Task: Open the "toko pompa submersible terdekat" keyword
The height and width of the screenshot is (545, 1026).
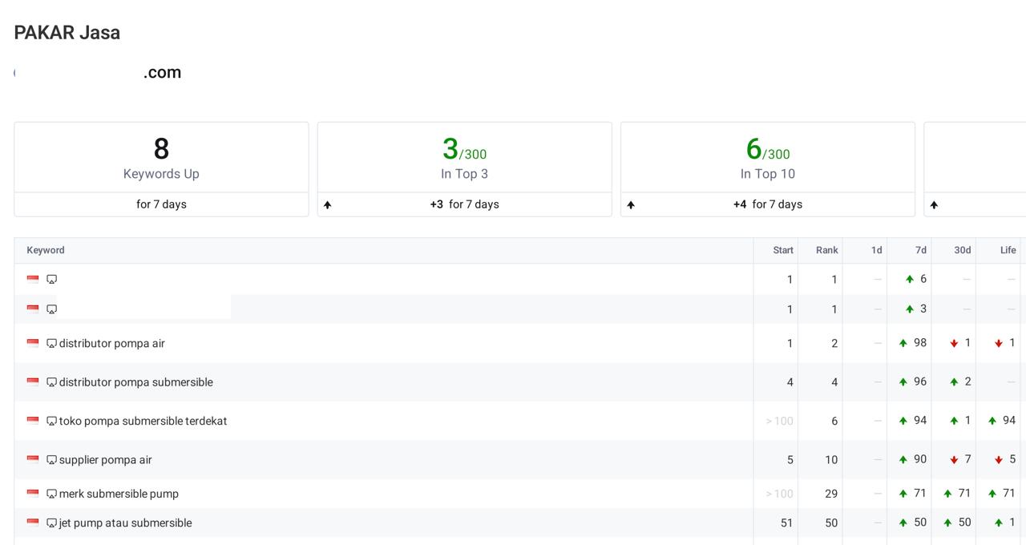Action: [143, 421]
